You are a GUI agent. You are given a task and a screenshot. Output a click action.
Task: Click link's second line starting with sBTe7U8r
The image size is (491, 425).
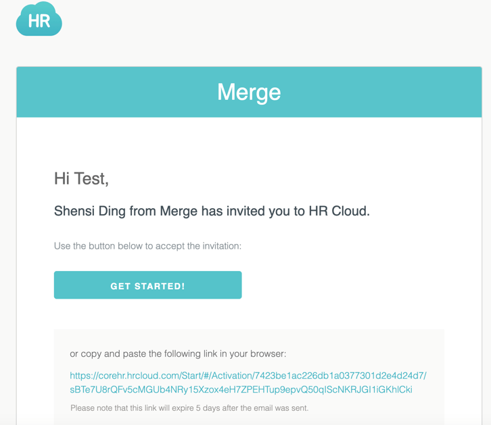pos(241,390)
